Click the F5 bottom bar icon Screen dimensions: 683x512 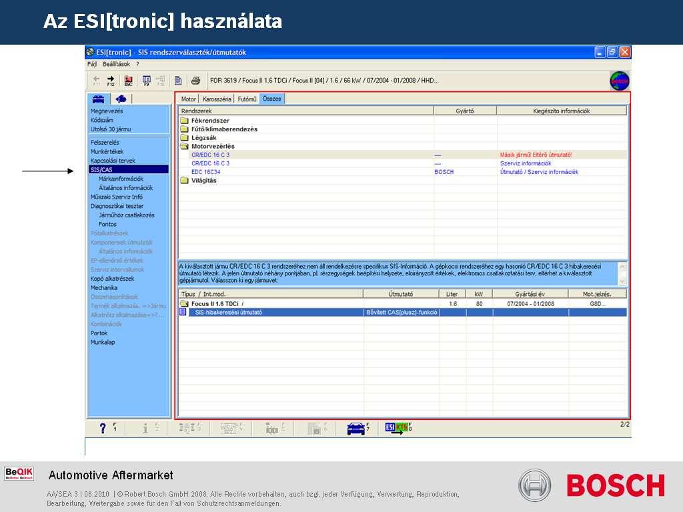(x=272, y=429)
